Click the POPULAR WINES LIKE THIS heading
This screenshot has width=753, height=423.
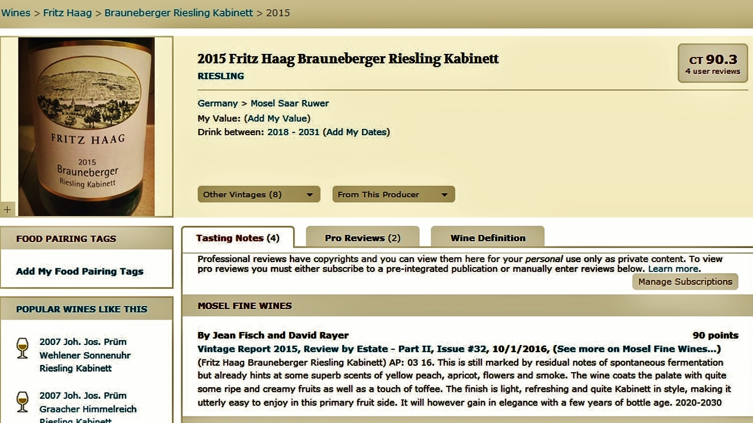pyautogui.click(x=81, y=309)
